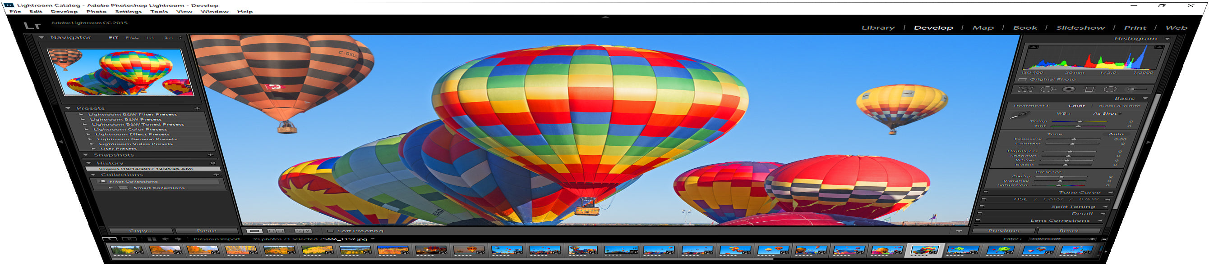
Task: Add a new preset with plus icon
Action: [197, 108]
